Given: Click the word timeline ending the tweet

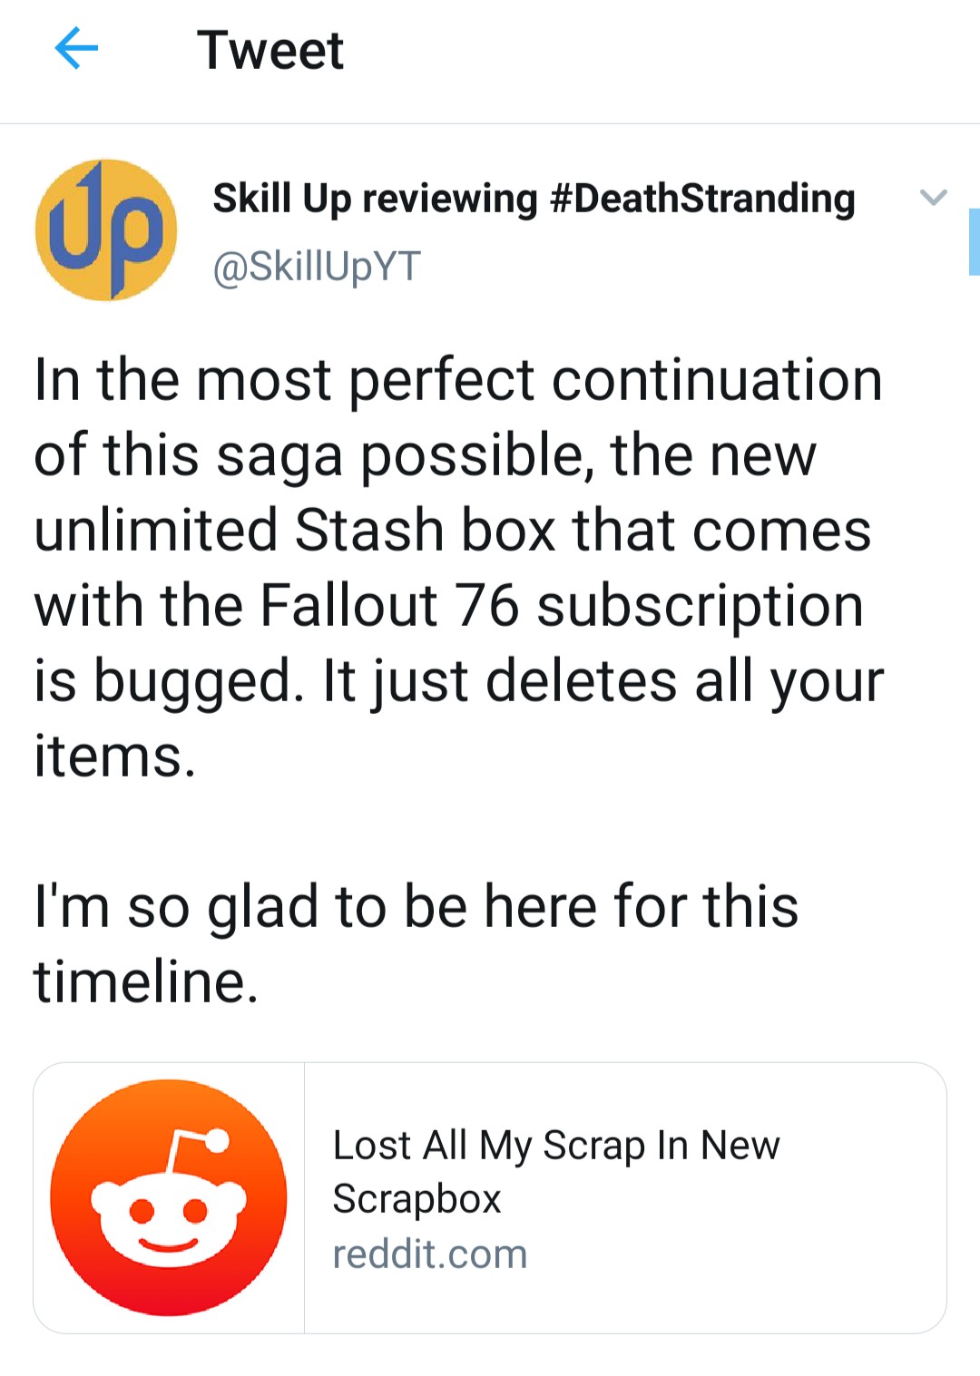Looking at the screenshot, I should [x=146, y=981].
